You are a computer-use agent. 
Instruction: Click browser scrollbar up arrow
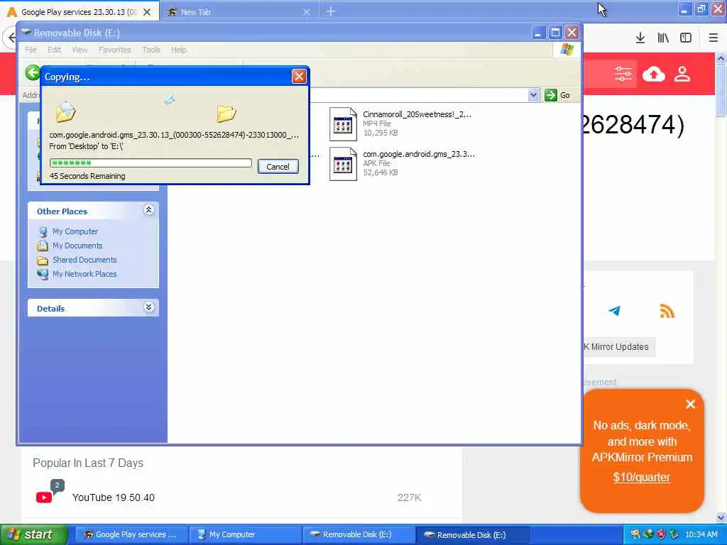(x=721, y=58)
